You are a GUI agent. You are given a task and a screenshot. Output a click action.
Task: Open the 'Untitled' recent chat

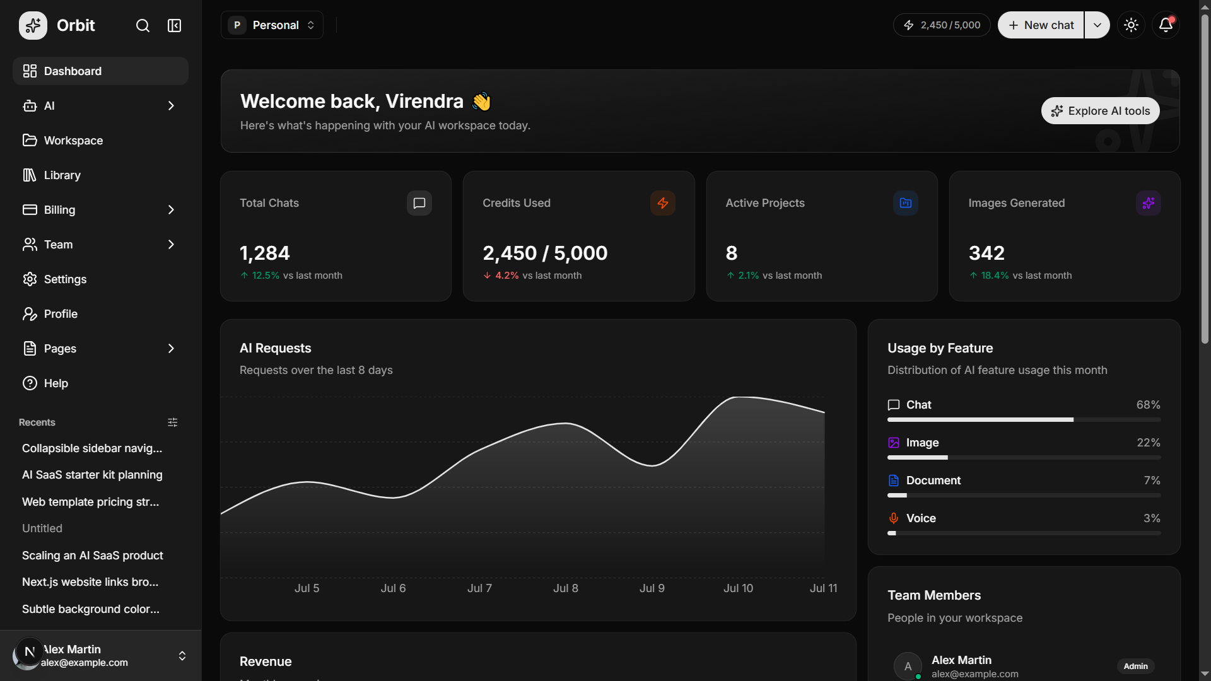tap(42, 528)
